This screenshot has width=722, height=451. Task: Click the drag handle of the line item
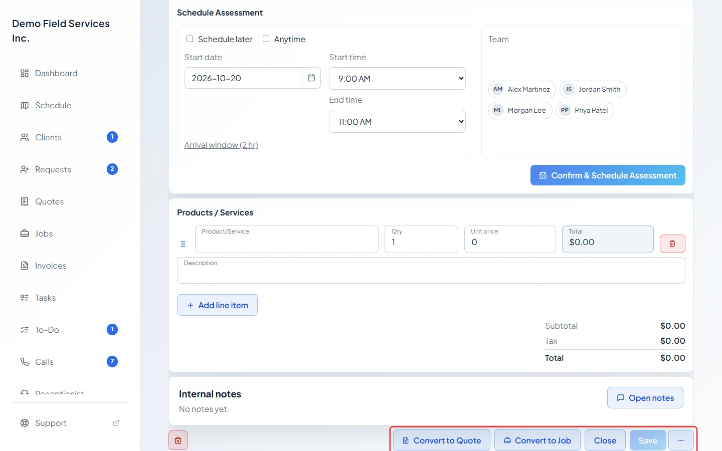click(183, 244)
